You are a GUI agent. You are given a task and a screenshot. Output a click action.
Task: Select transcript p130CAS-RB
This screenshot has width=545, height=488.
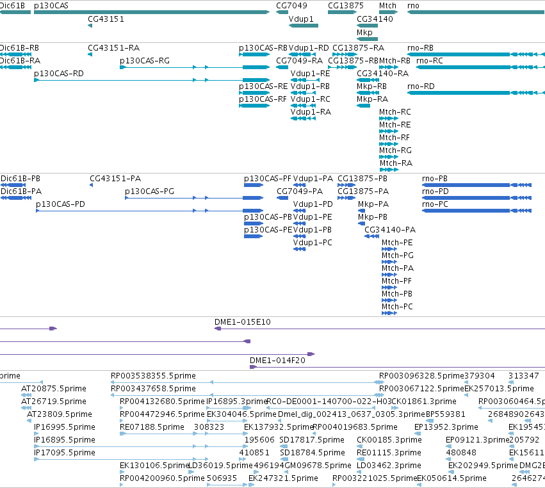(x=263, y=48)
